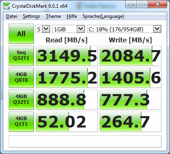Run the 4KiB Q32T1 test

click(21, 100)
